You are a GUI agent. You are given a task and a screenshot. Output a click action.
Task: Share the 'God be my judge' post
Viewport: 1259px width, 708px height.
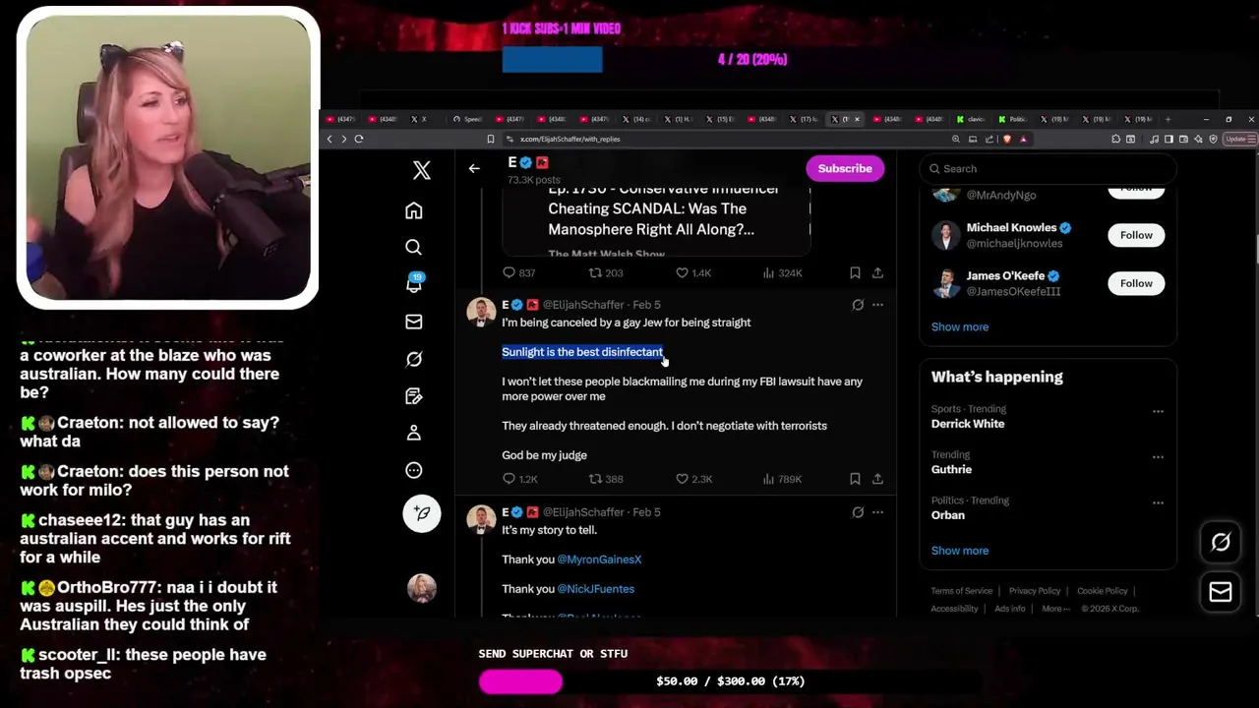click(x=877, y=479)
